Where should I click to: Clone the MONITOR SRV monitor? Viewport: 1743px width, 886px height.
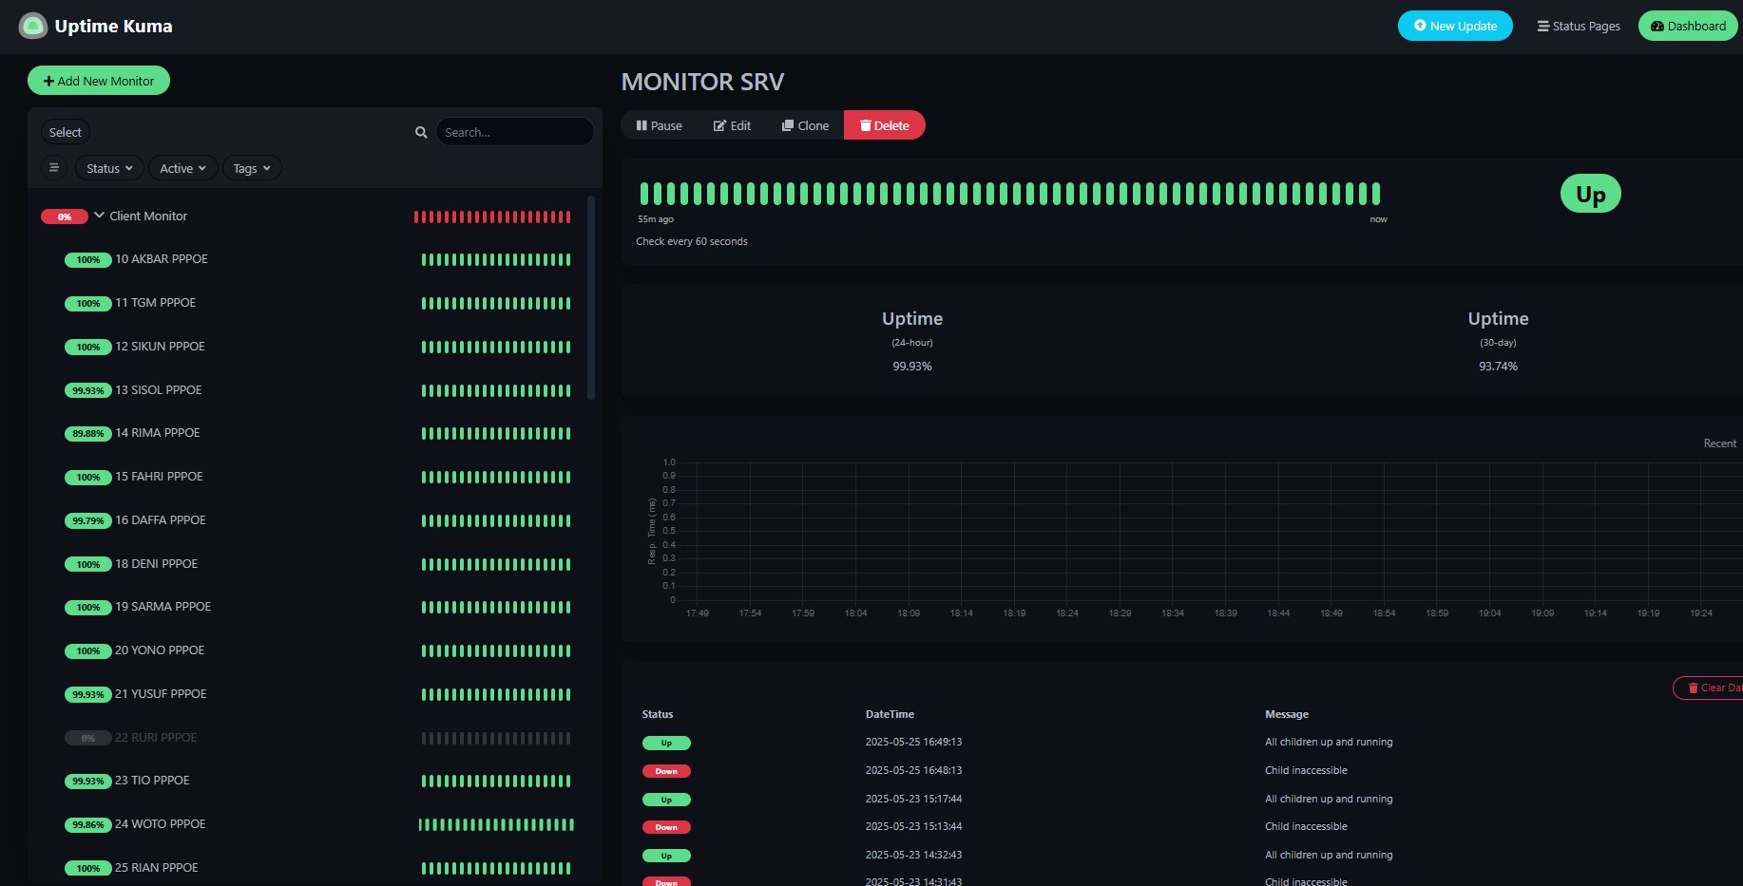(x=805, y=125)
